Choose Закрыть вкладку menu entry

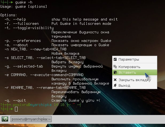pyautogui.click(x=135, y=80)
